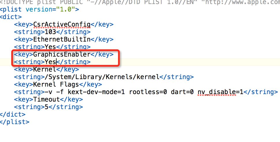Click the dart=0 boot flag
This screenshot has width=280, height=142.
pyautogui.click(x=182, y=92)
